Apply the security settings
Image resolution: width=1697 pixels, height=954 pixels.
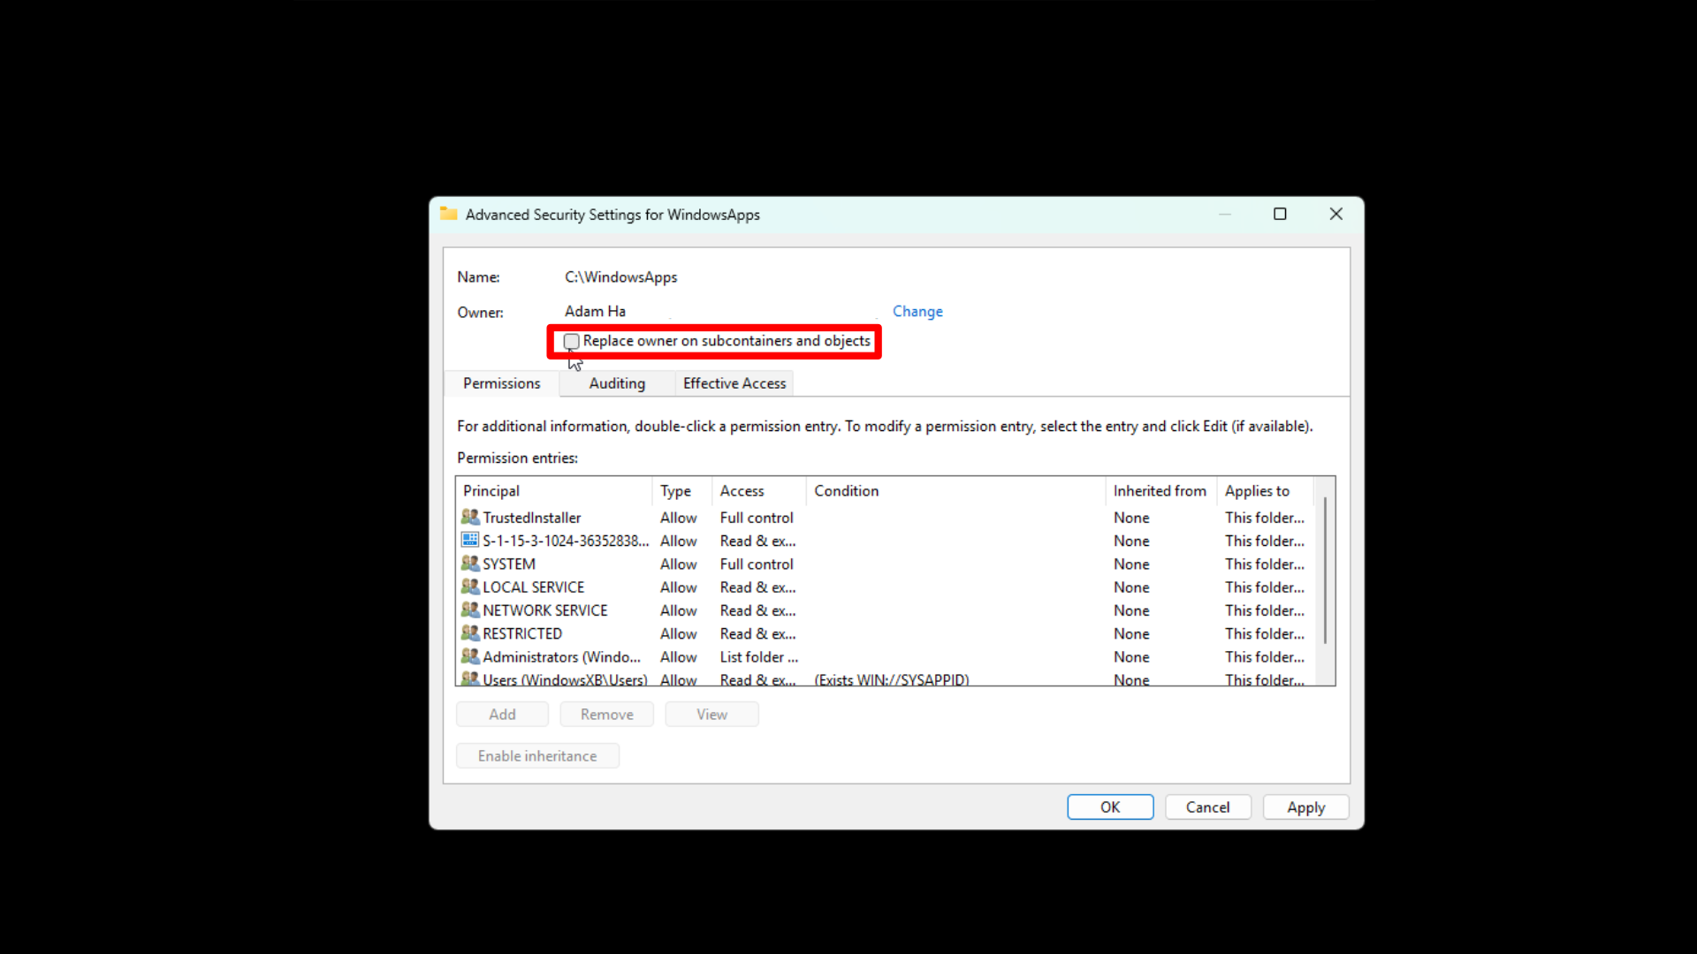[1305, 806]
